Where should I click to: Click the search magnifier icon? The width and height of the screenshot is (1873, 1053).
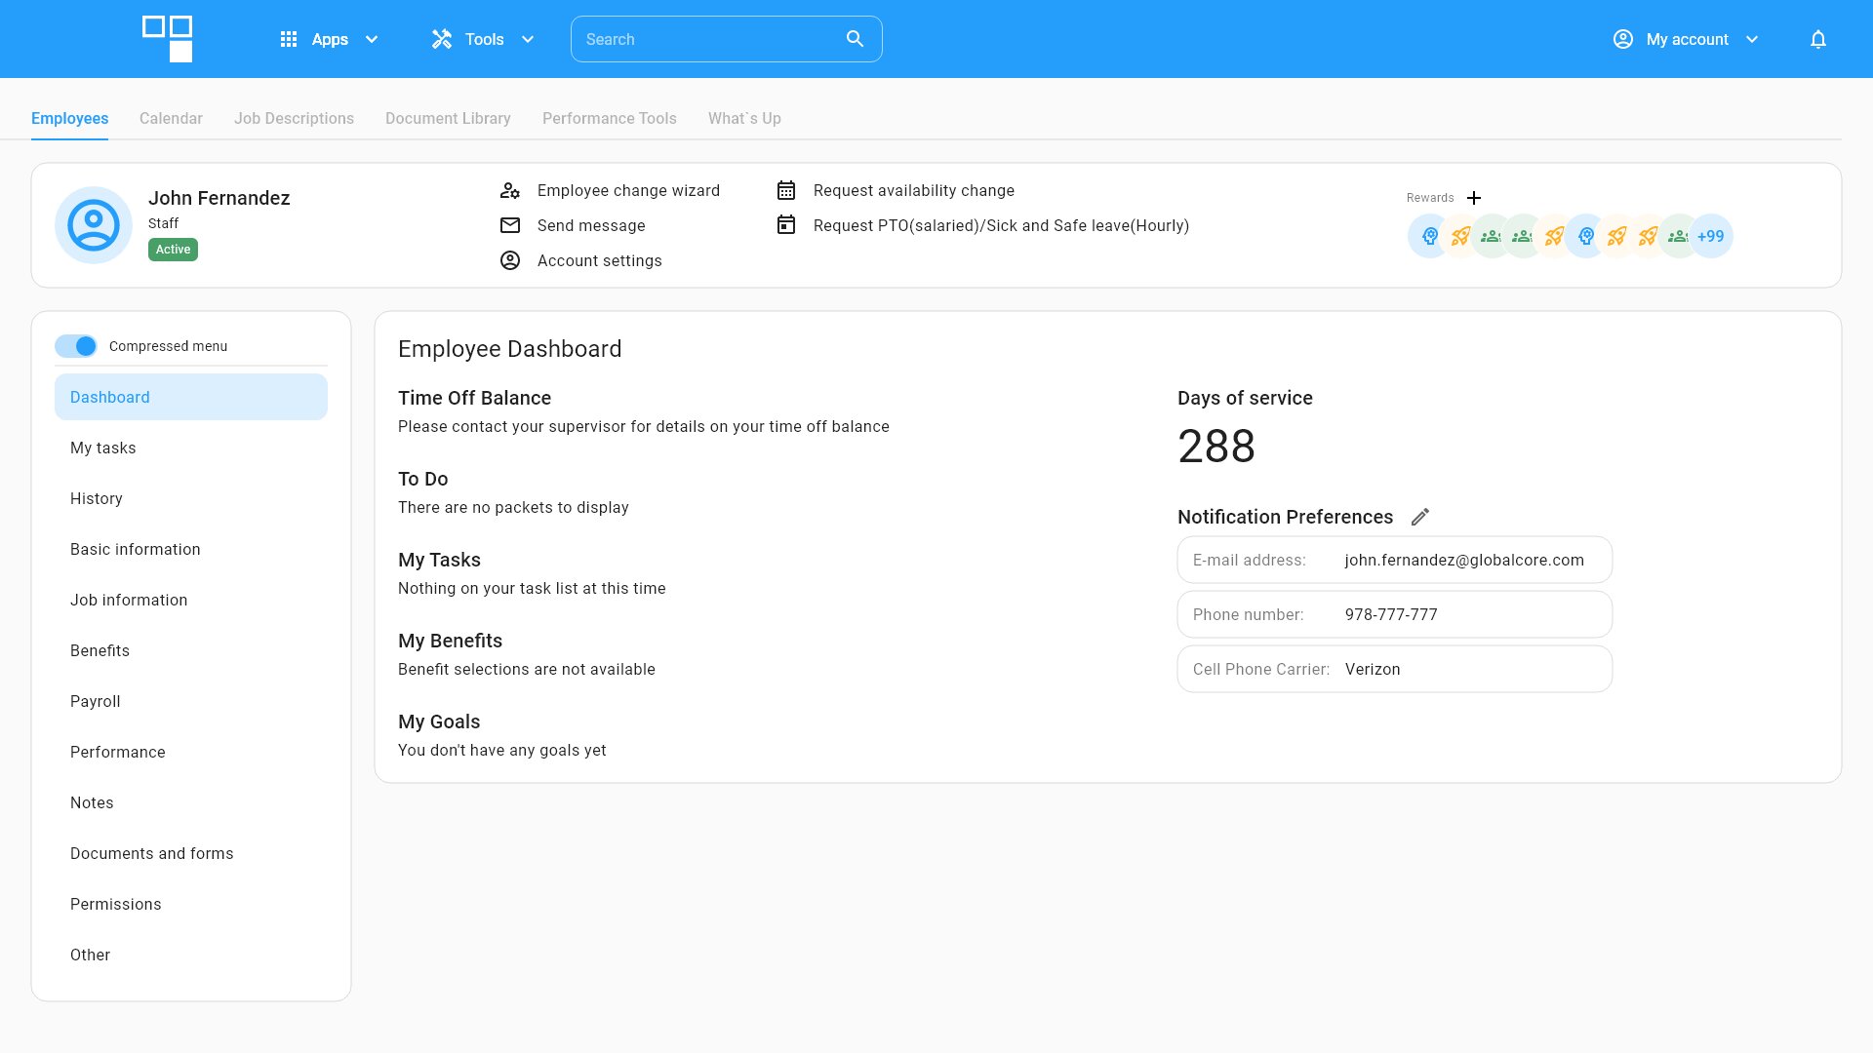(855, 39)
